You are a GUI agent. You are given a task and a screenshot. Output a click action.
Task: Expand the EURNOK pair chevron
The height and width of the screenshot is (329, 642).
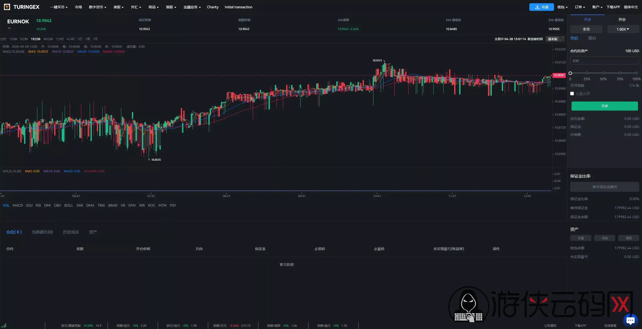[9, 28]
